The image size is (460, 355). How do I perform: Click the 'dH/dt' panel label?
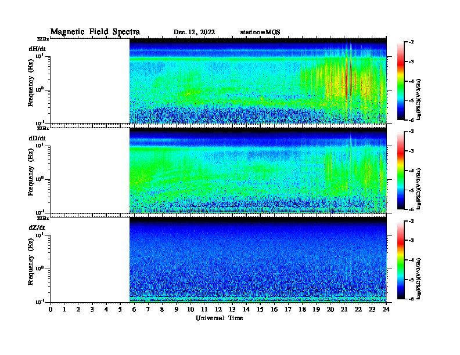tap(37, 49)
